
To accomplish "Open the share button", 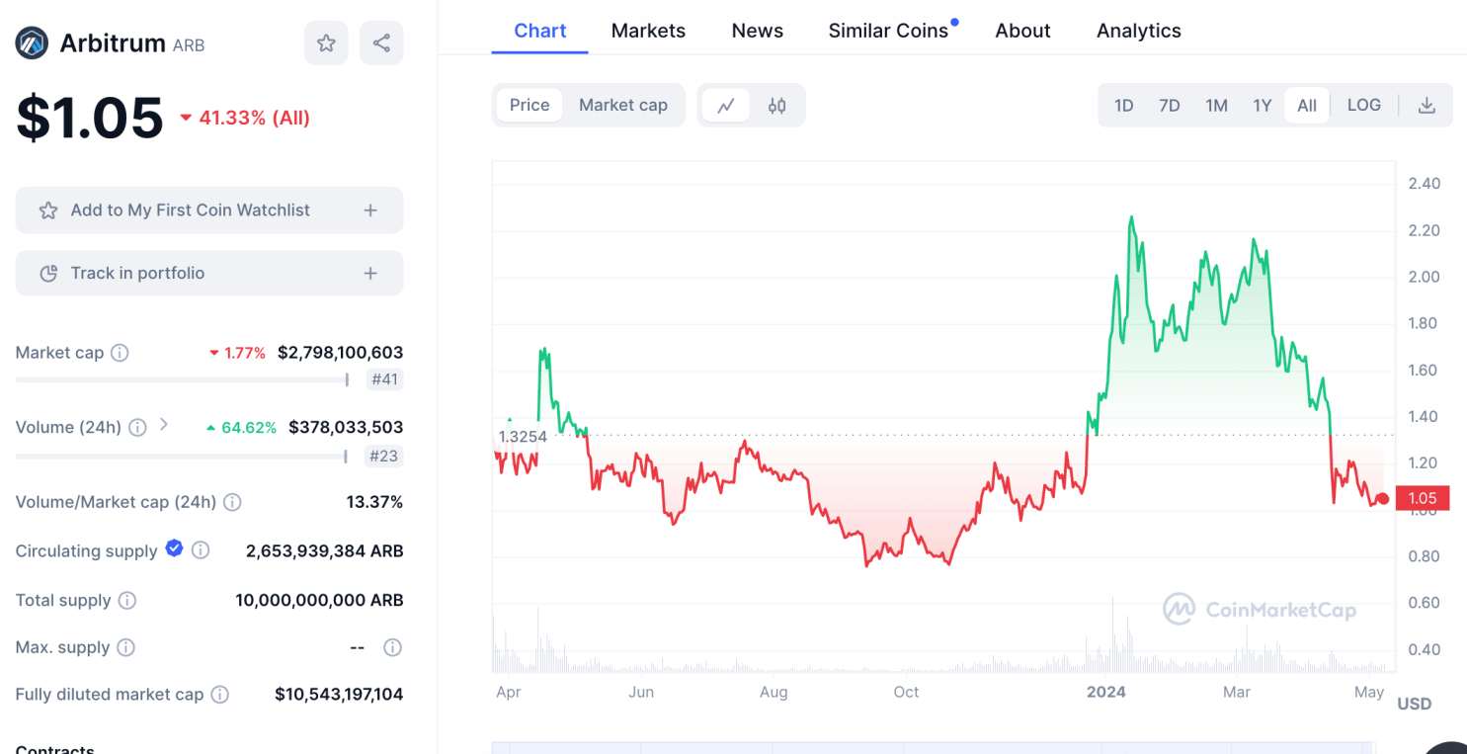I will [381, 42].
